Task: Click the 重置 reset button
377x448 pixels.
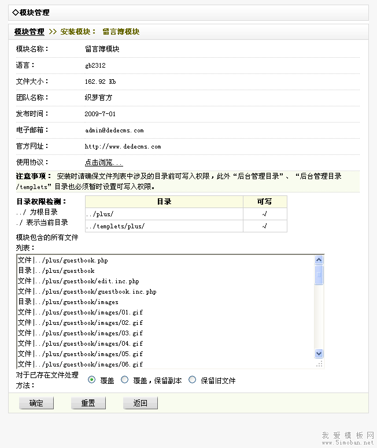Action: [x=88, y=403]
